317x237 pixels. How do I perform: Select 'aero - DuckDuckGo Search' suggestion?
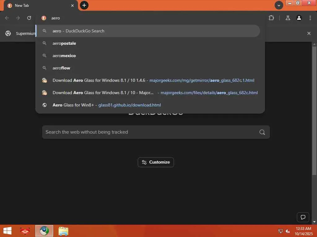click(x=148, y=31)
